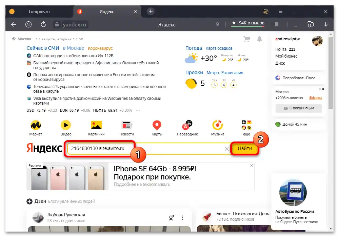Open the and.rew.lptw account name
The image size is (339, 237).
point(287,39)
